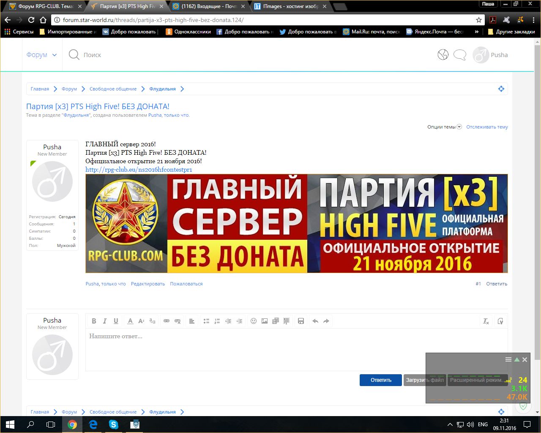Toggle italic formatting in reply editor
Screen dimensions: 541x433
(105, 321)
